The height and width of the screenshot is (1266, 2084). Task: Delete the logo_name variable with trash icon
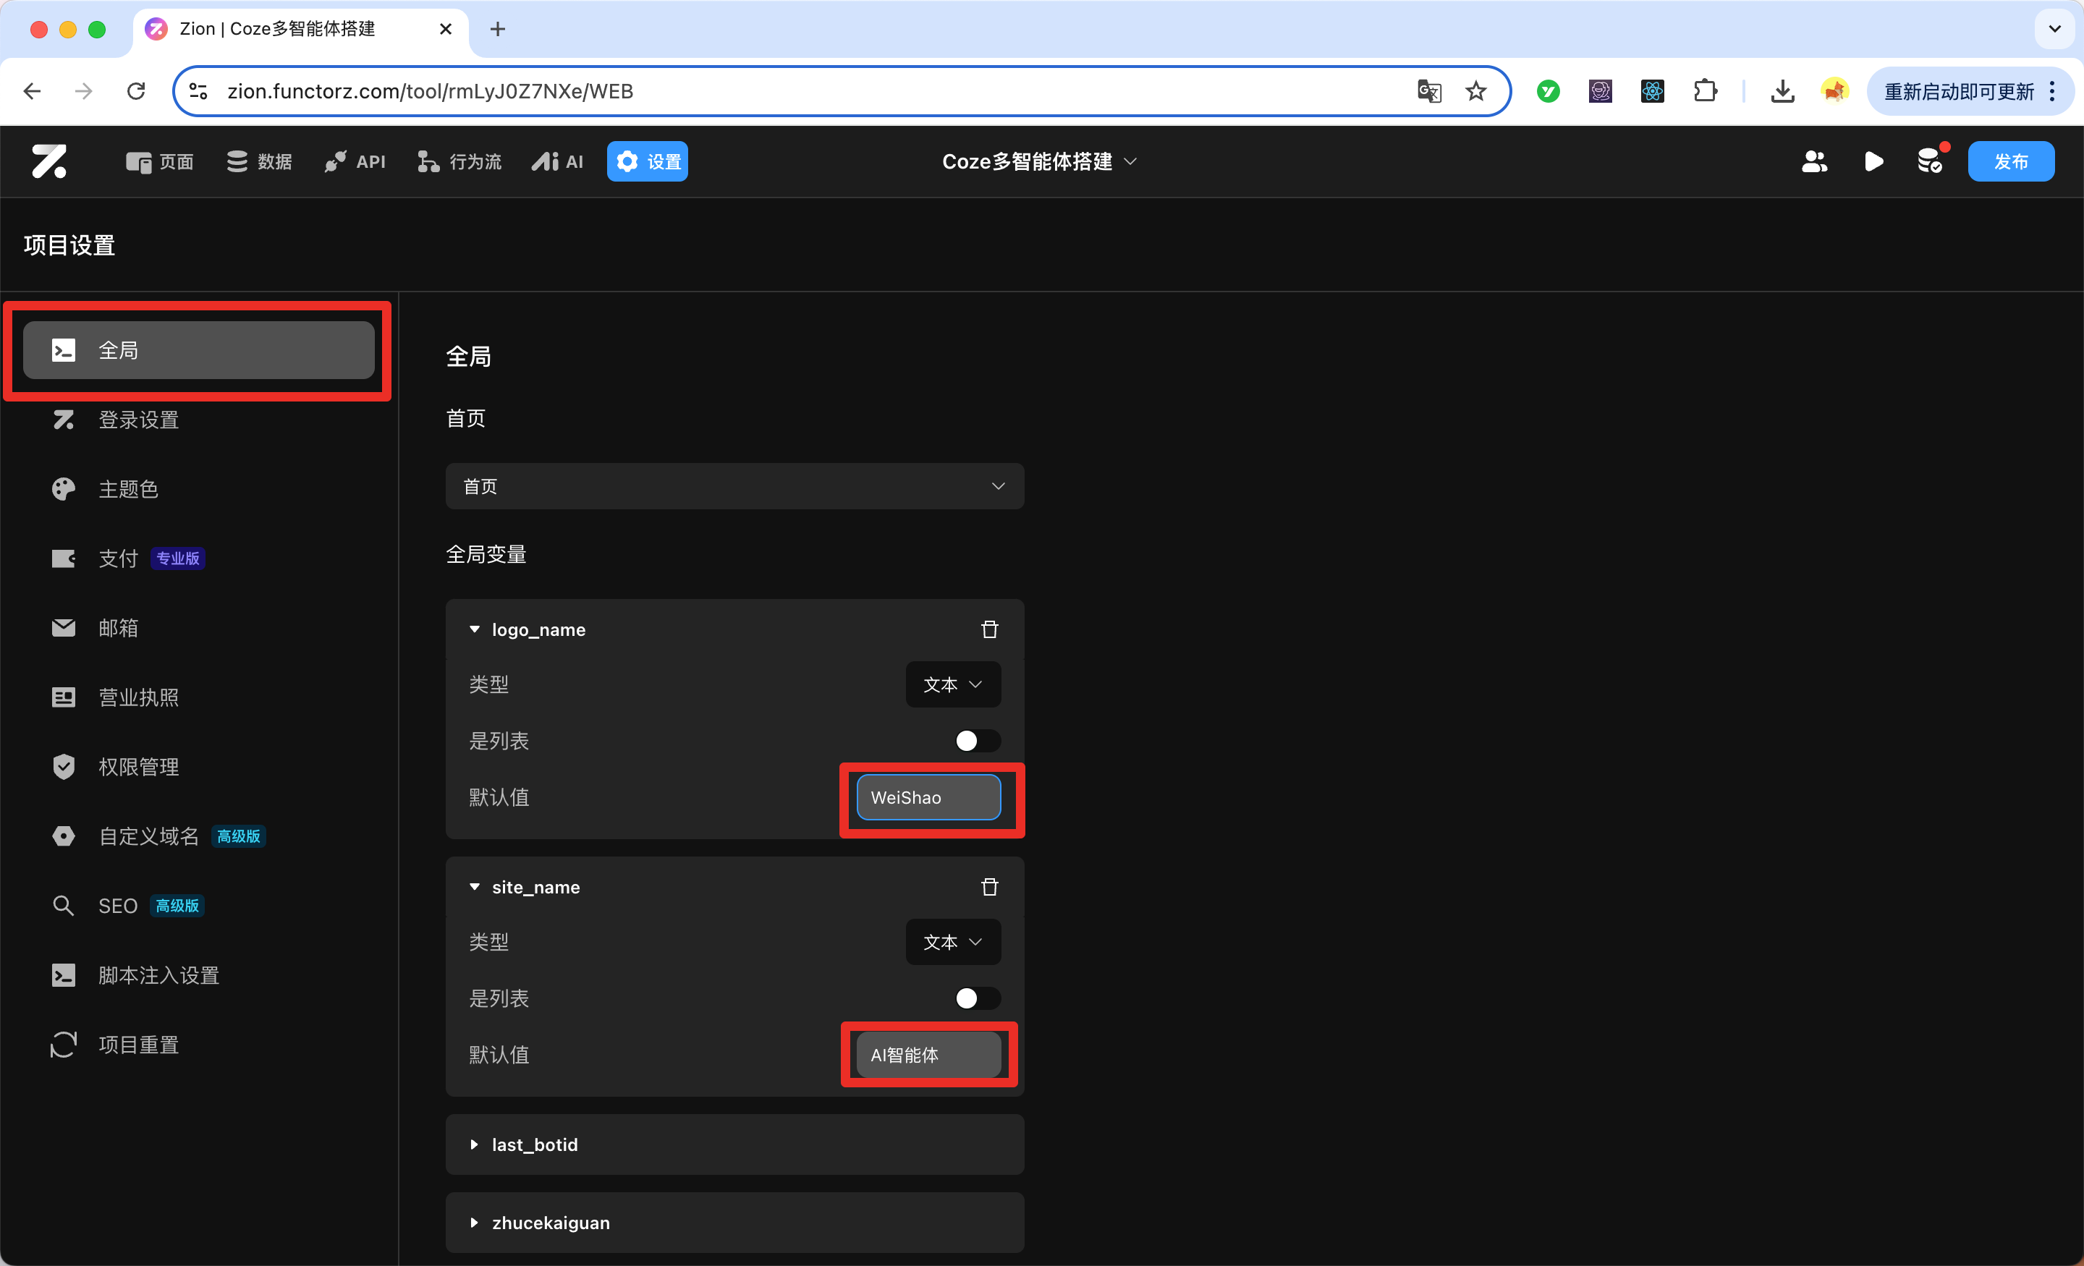[x=990, y=629]
